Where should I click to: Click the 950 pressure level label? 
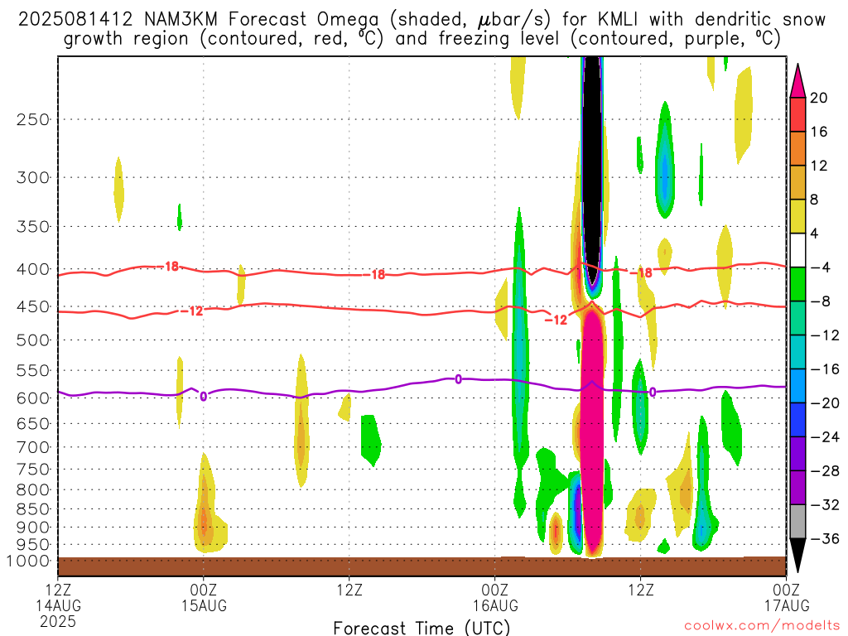tap(33, 545)
